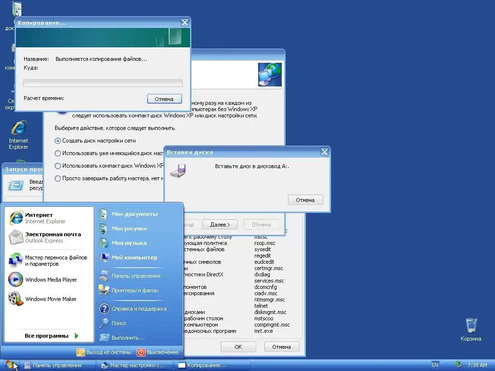Launch Windows Media Player
This screenshot has width=495, height=371.
49,280
